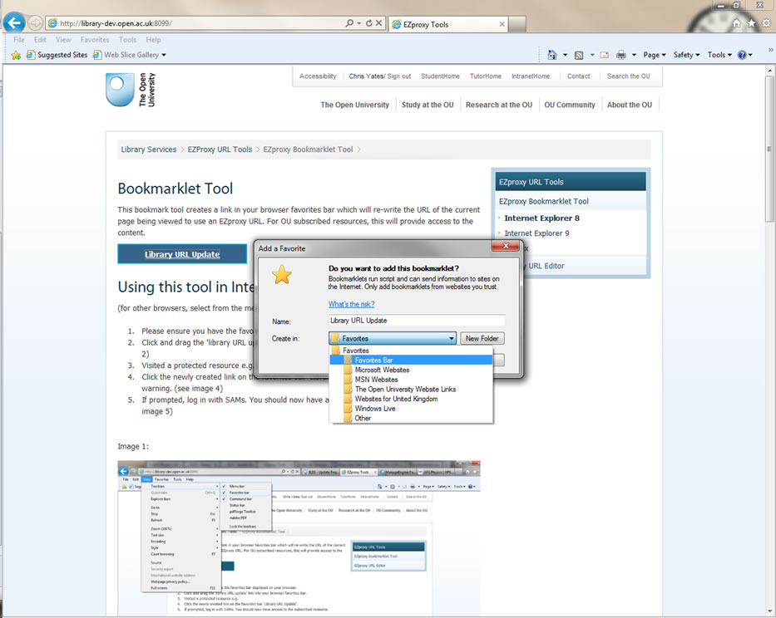The height and width of the screenshot is (618, 776).
Task: Close the Add a Favorite dialog
Action: 506,246
